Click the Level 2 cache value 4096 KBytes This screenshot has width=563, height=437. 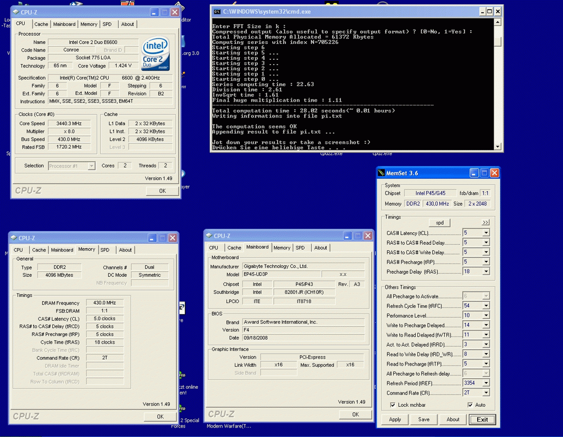coord(150,139)
